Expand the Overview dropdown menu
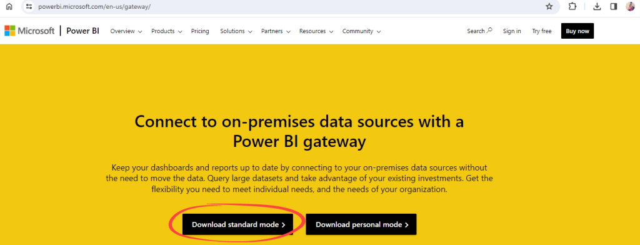Viewport: 640px width, 245px height. click(x=126, y=31)
